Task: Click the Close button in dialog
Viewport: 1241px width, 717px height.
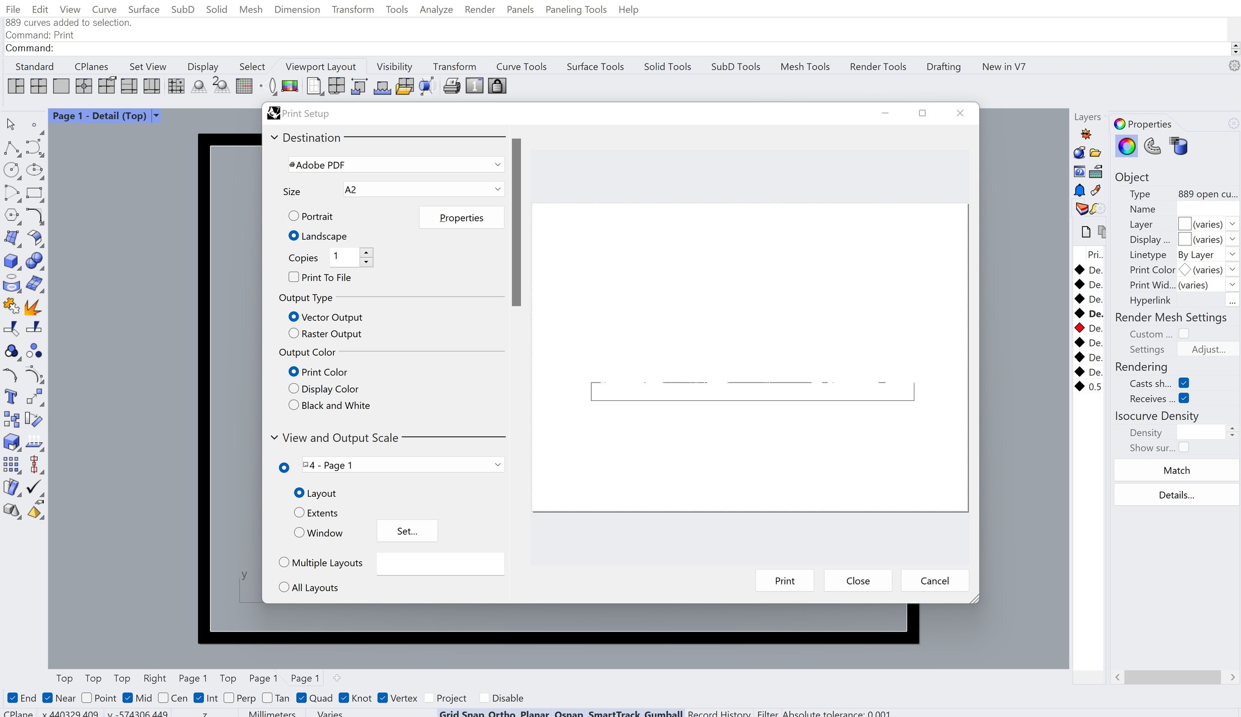Action: point(858,581)
